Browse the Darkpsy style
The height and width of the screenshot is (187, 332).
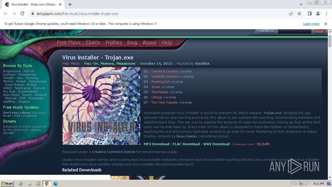pyautogui.click(x=9, y=75)
